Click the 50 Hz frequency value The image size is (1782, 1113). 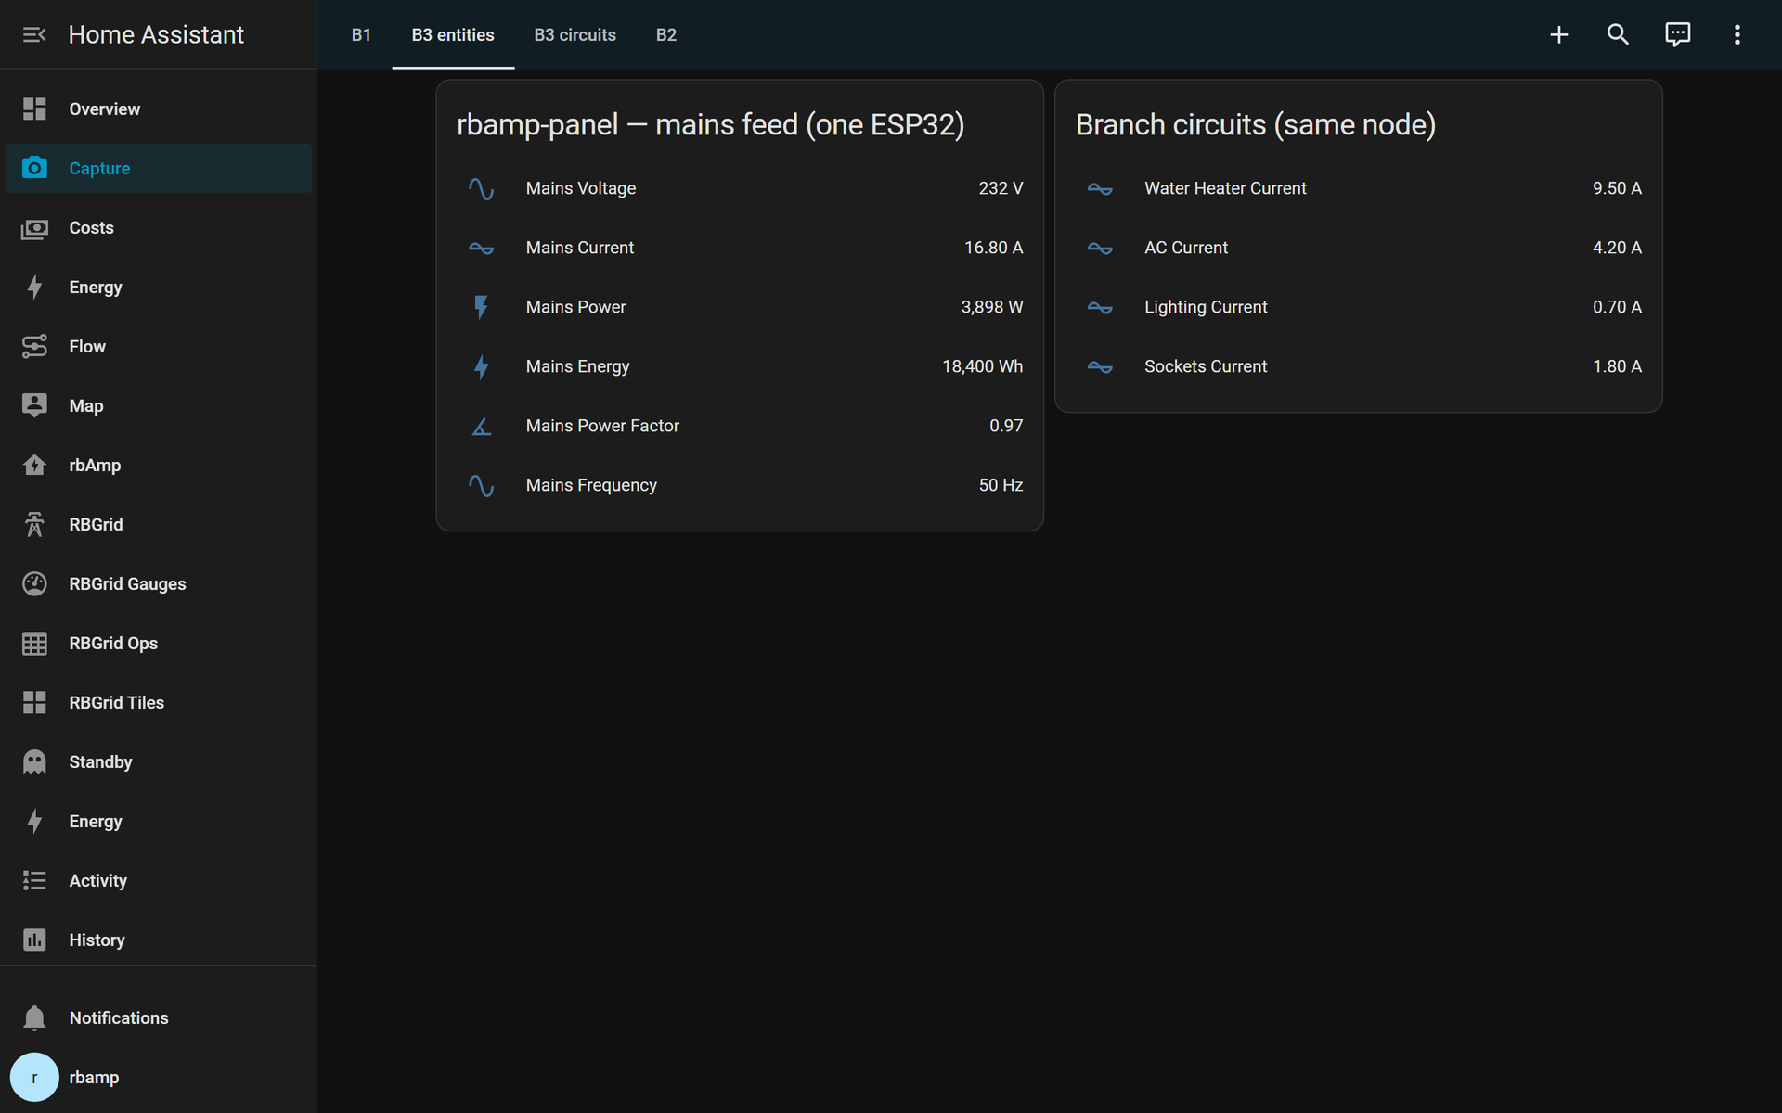(1001, 485)
